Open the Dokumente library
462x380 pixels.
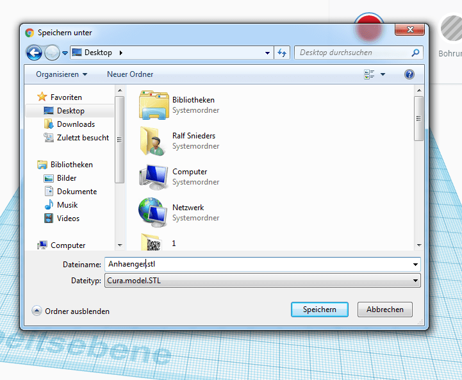[77, 192]
